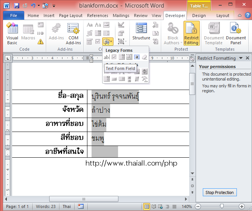Open the File tab

[x=13, y=16]
